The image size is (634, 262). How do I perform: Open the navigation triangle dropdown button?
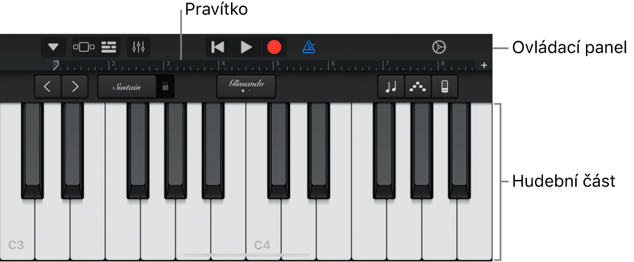coord(53,47)
